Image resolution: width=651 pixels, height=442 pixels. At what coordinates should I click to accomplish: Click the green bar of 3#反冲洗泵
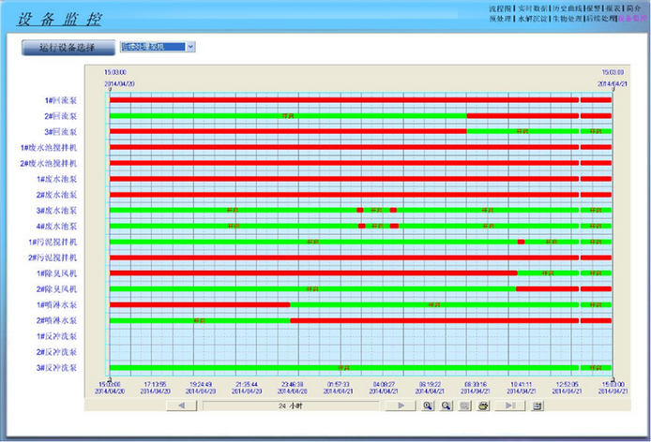point(343,367)
